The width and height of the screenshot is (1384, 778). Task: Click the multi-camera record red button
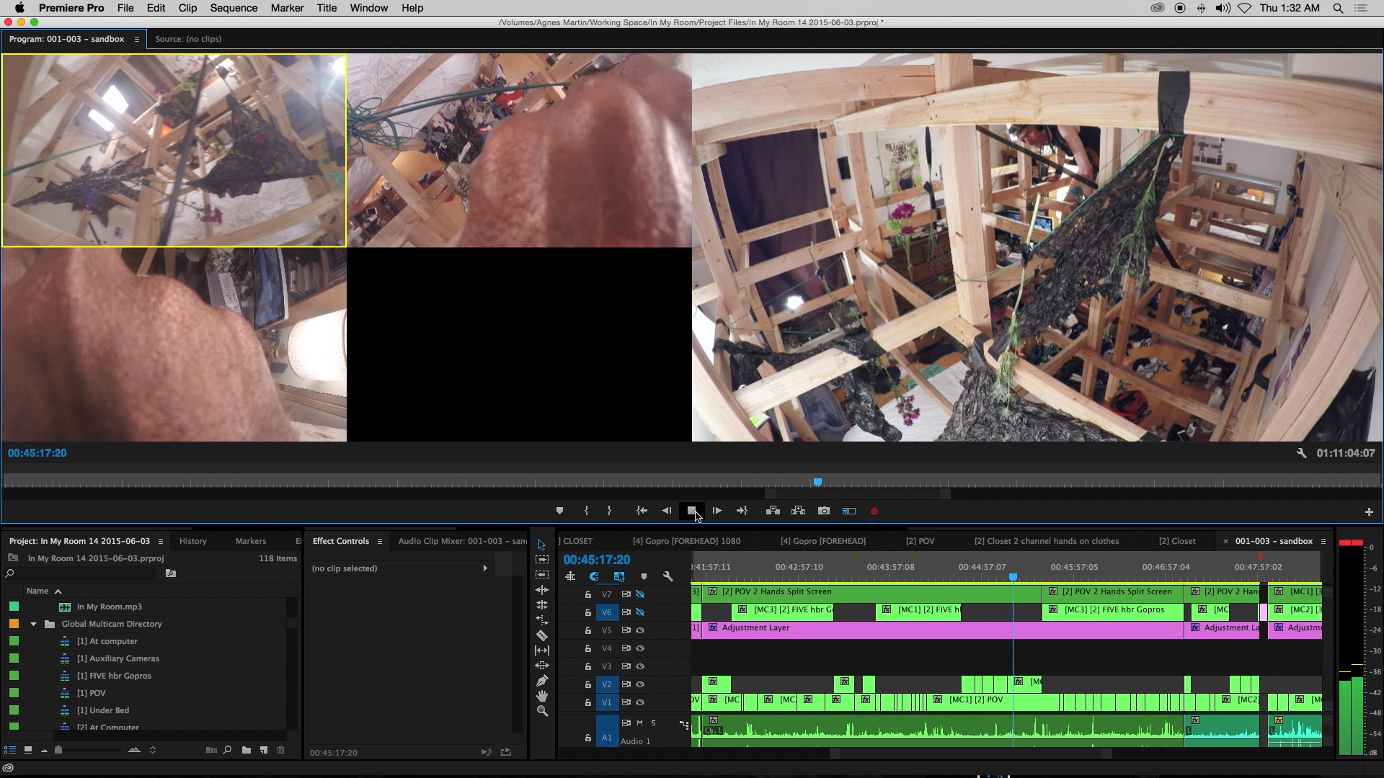coord(874,511)
